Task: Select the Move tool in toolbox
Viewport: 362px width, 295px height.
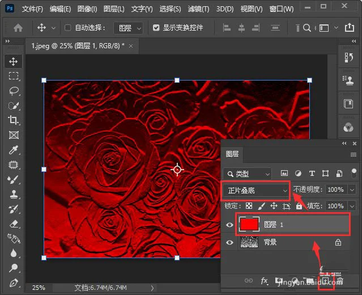Action: 14,61
